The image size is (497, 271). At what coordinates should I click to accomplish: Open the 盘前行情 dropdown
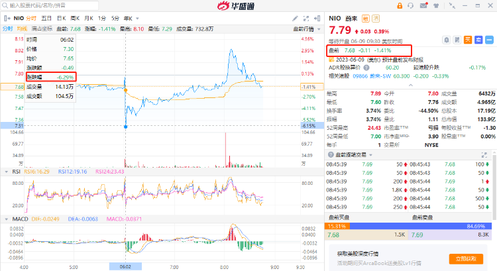pyautogui.click(x=307, y=29)
